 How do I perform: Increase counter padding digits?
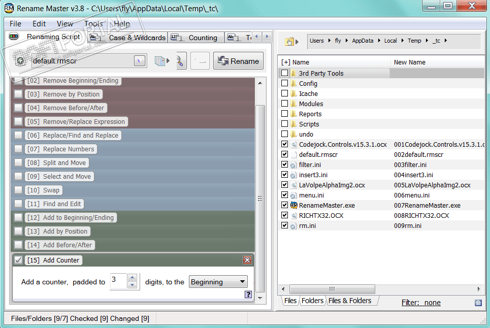pos(133,277)
